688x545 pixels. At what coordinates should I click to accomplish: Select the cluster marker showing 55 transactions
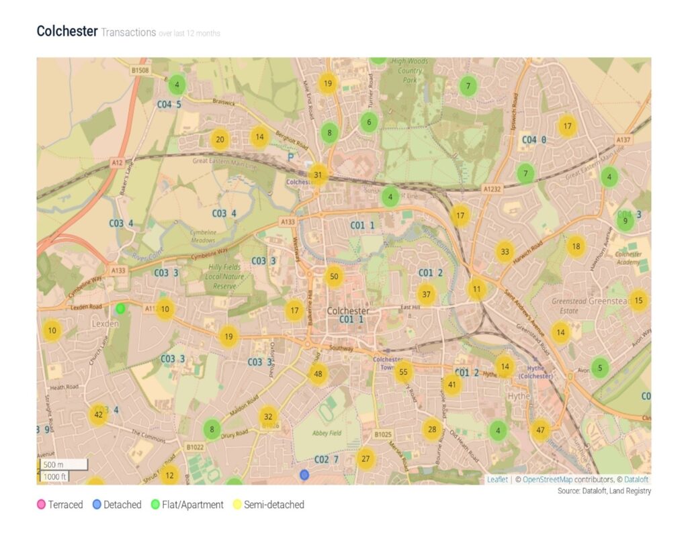[403, 372]
